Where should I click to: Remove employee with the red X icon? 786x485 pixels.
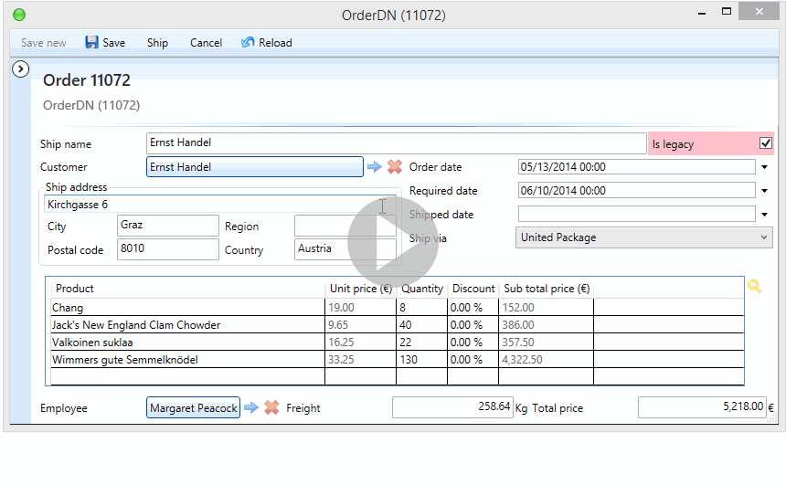(x=271, y=408)
